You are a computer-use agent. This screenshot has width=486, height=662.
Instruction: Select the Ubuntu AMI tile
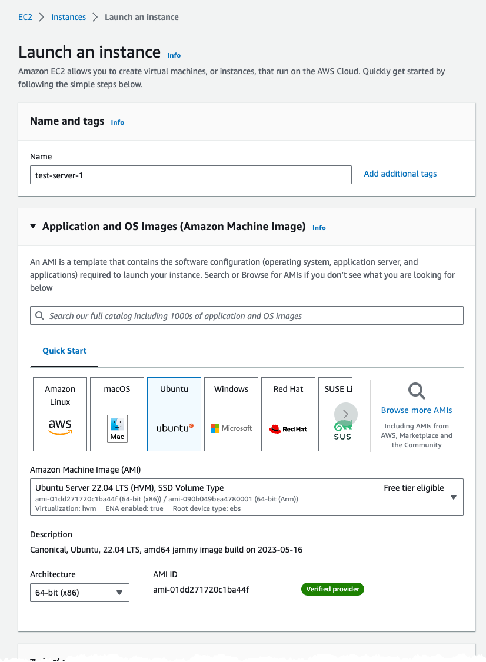coord(174,414)
